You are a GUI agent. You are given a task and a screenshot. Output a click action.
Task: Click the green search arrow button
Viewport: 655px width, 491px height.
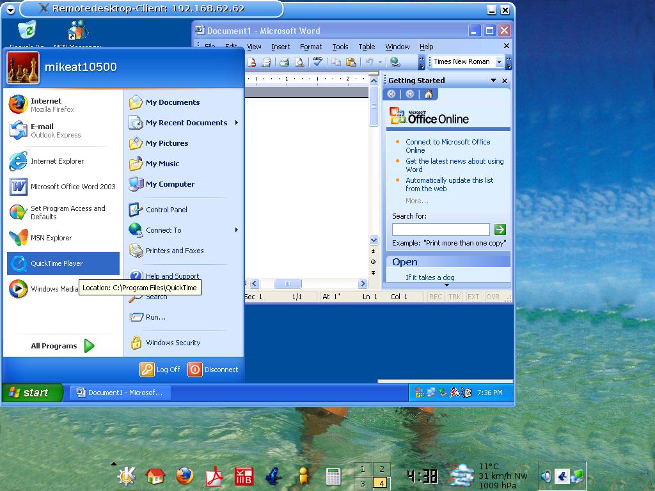[500, 230]
